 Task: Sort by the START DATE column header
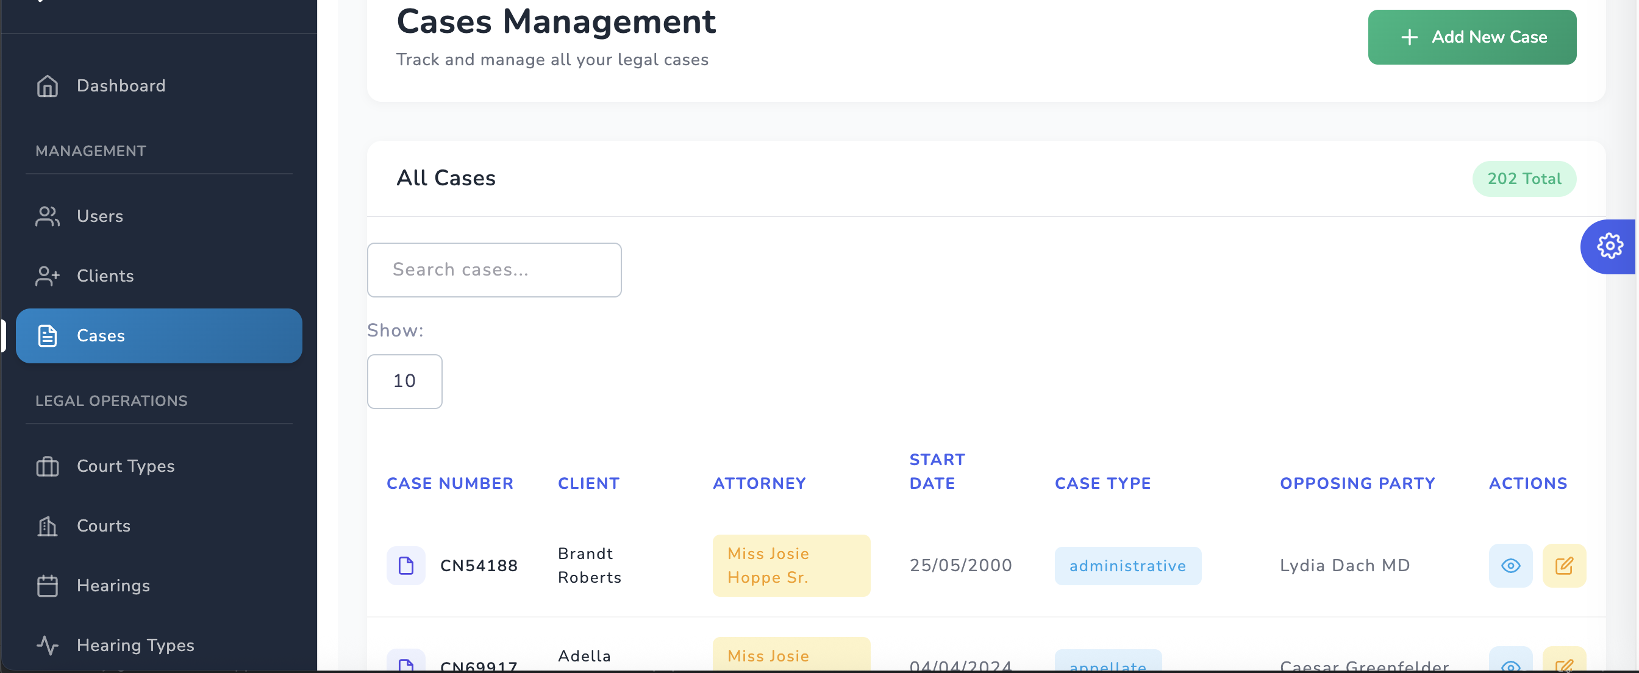[x=937, y=471]
